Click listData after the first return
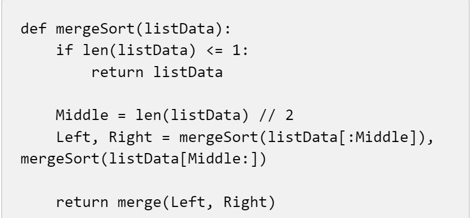 (188, 72)
